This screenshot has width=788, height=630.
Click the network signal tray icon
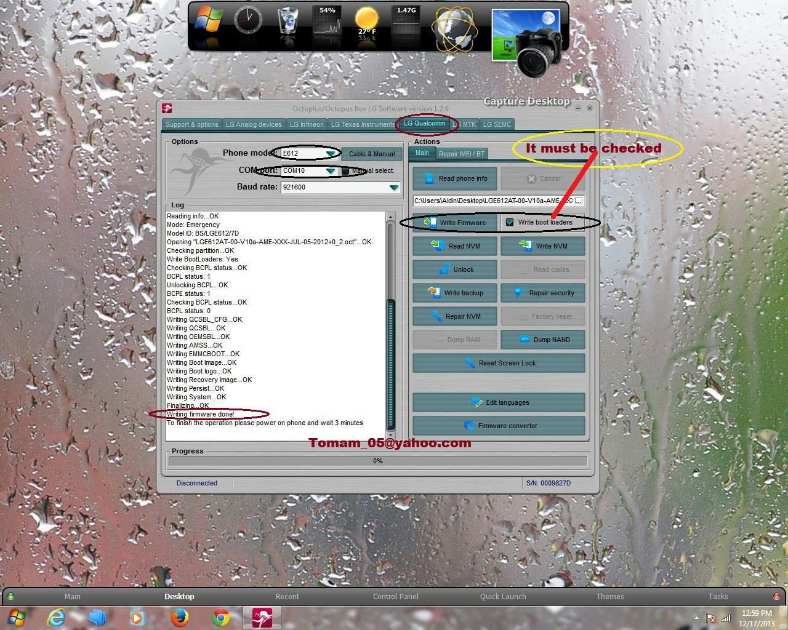tap(726, 619)
